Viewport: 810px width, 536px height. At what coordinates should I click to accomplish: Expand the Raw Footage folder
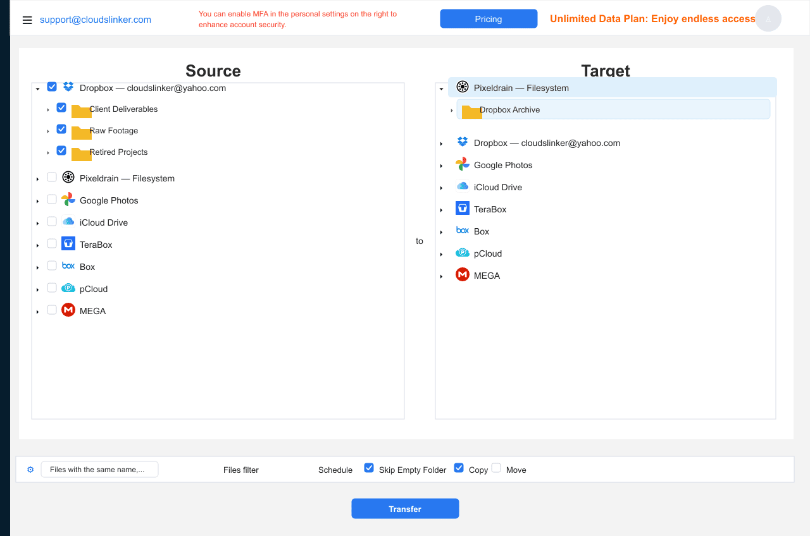48,131
